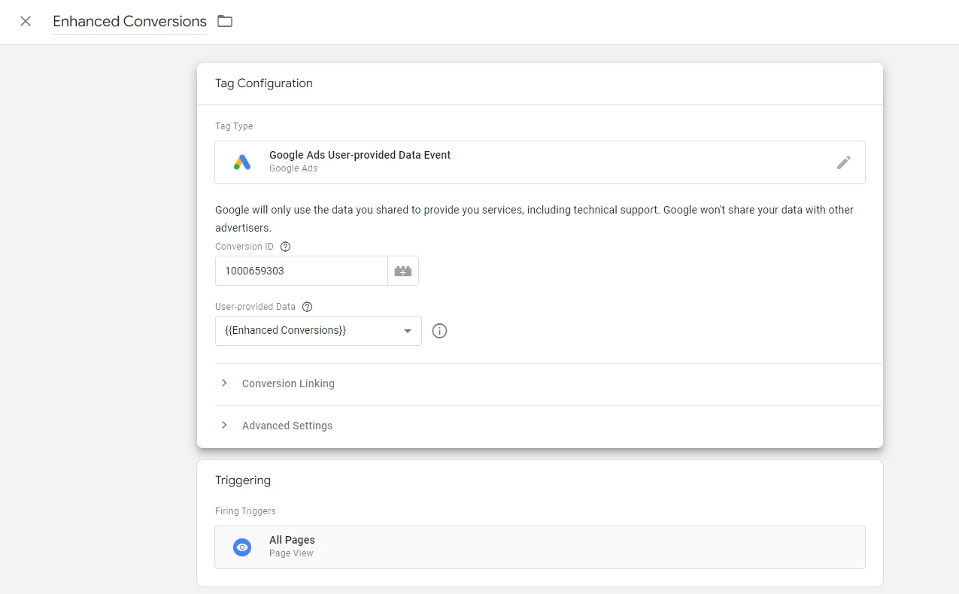Screen dimensions: 959x594
Task: Edit tag type with the pencil icon
Action: click(844, 162)
